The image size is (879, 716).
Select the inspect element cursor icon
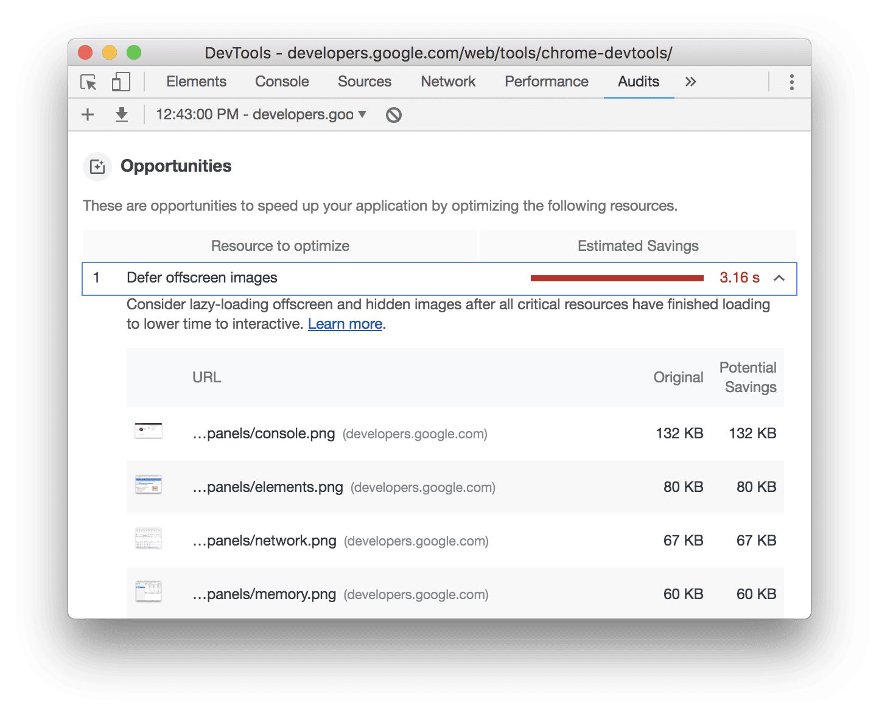click(x=88, y=82)
